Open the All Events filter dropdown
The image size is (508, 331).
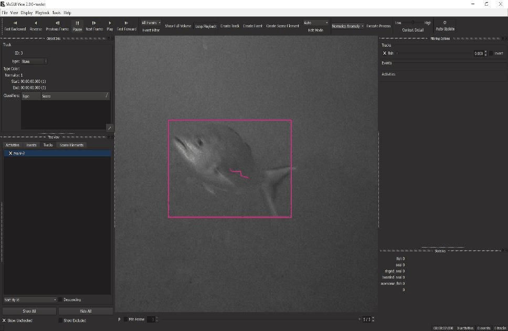pos(151,23)
